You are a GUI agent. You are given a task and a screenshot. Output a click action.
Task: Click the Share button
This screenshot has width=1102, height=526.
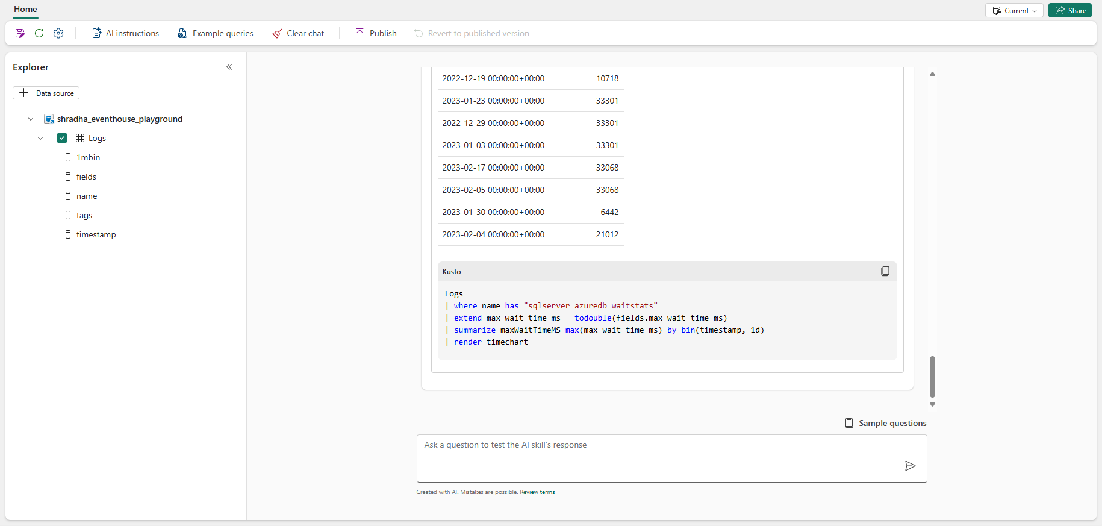[1070, 10]
